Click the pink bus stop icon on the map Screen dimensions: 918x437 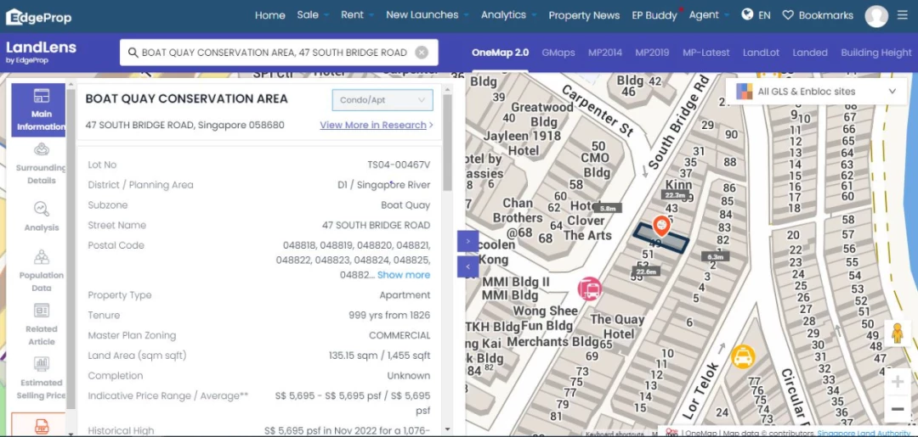coord(590,289)
